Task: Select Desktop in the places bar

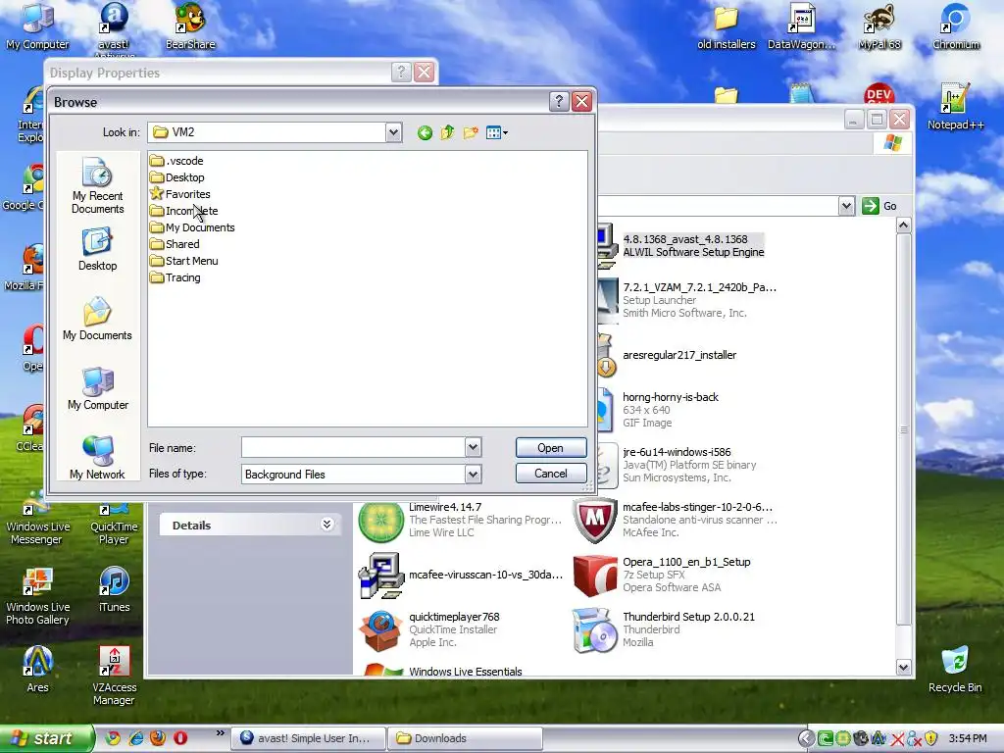Action: 97,250
